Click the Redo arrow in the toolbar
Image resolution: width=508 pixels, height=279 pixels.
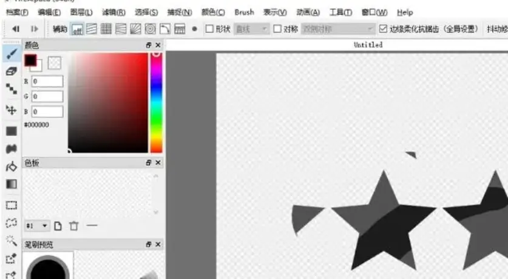pos(35,29)
